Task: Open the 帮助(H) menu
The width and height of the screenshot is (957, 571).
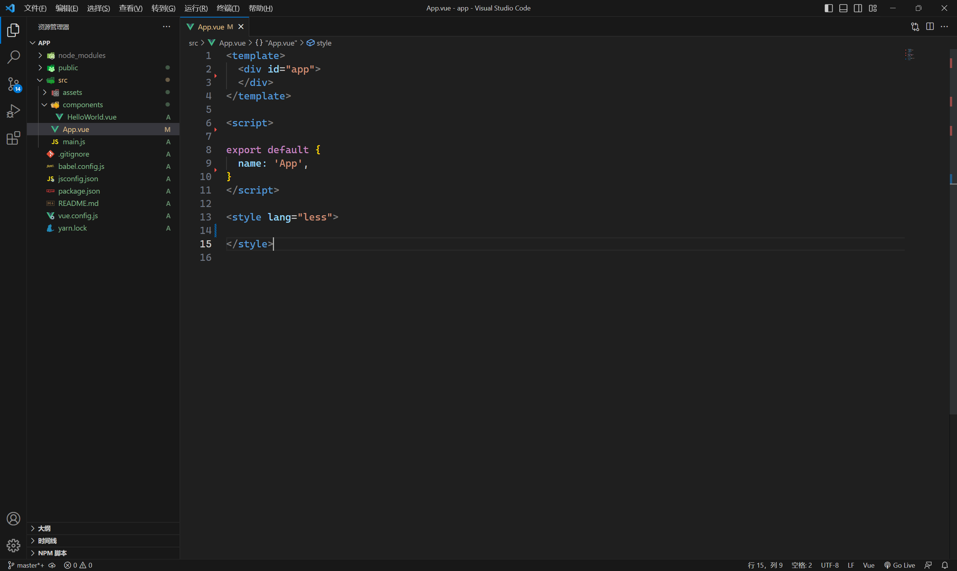Action: [261, 8]
